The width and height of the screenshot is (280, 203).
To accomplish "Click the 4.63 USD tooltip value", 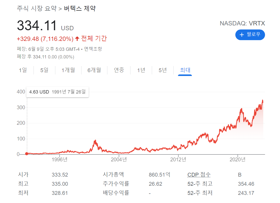I will tap(39, 92).
